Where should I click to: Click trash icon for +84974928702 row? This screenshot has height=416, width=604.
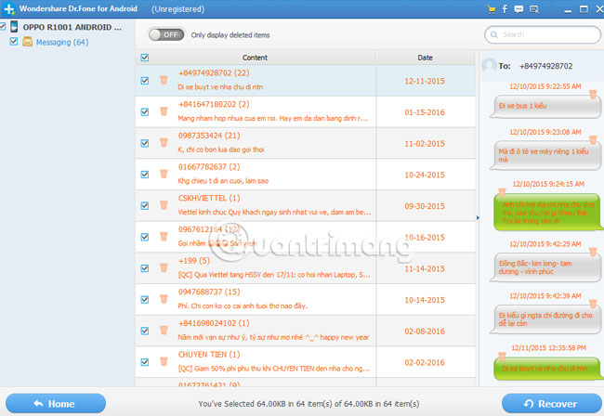164,80
